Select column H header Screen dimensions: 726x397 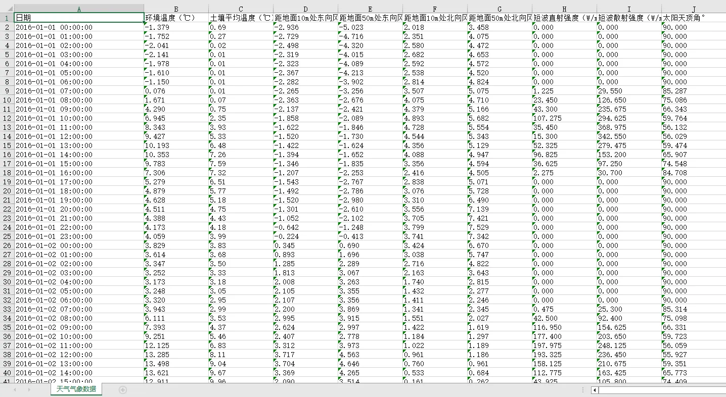564,9
